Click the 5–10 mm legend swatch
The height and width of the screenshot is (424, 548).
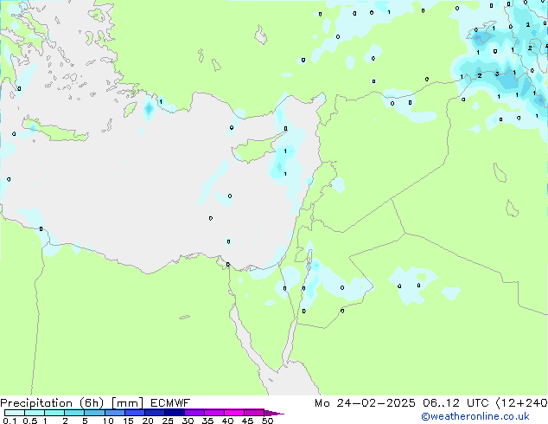(94, 413)
